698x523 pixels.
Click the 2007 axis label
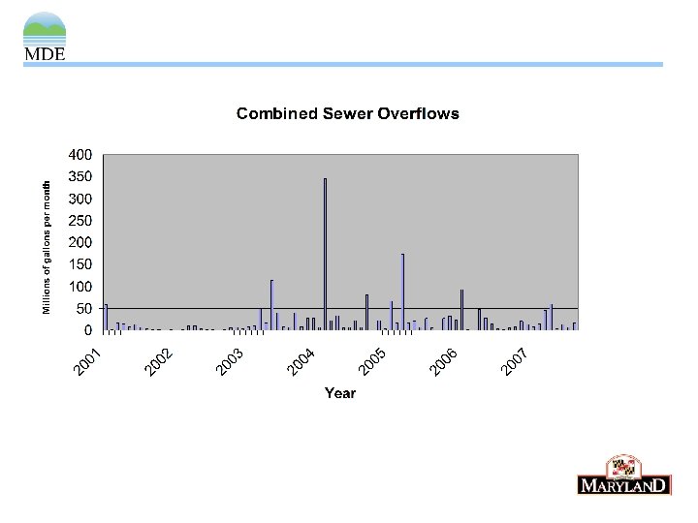click(515, 362)
